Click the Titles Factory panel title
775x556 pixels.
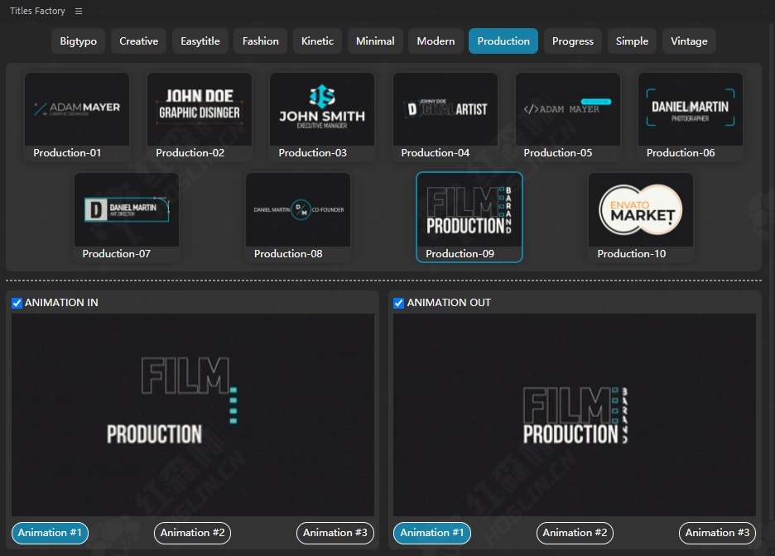37,11
